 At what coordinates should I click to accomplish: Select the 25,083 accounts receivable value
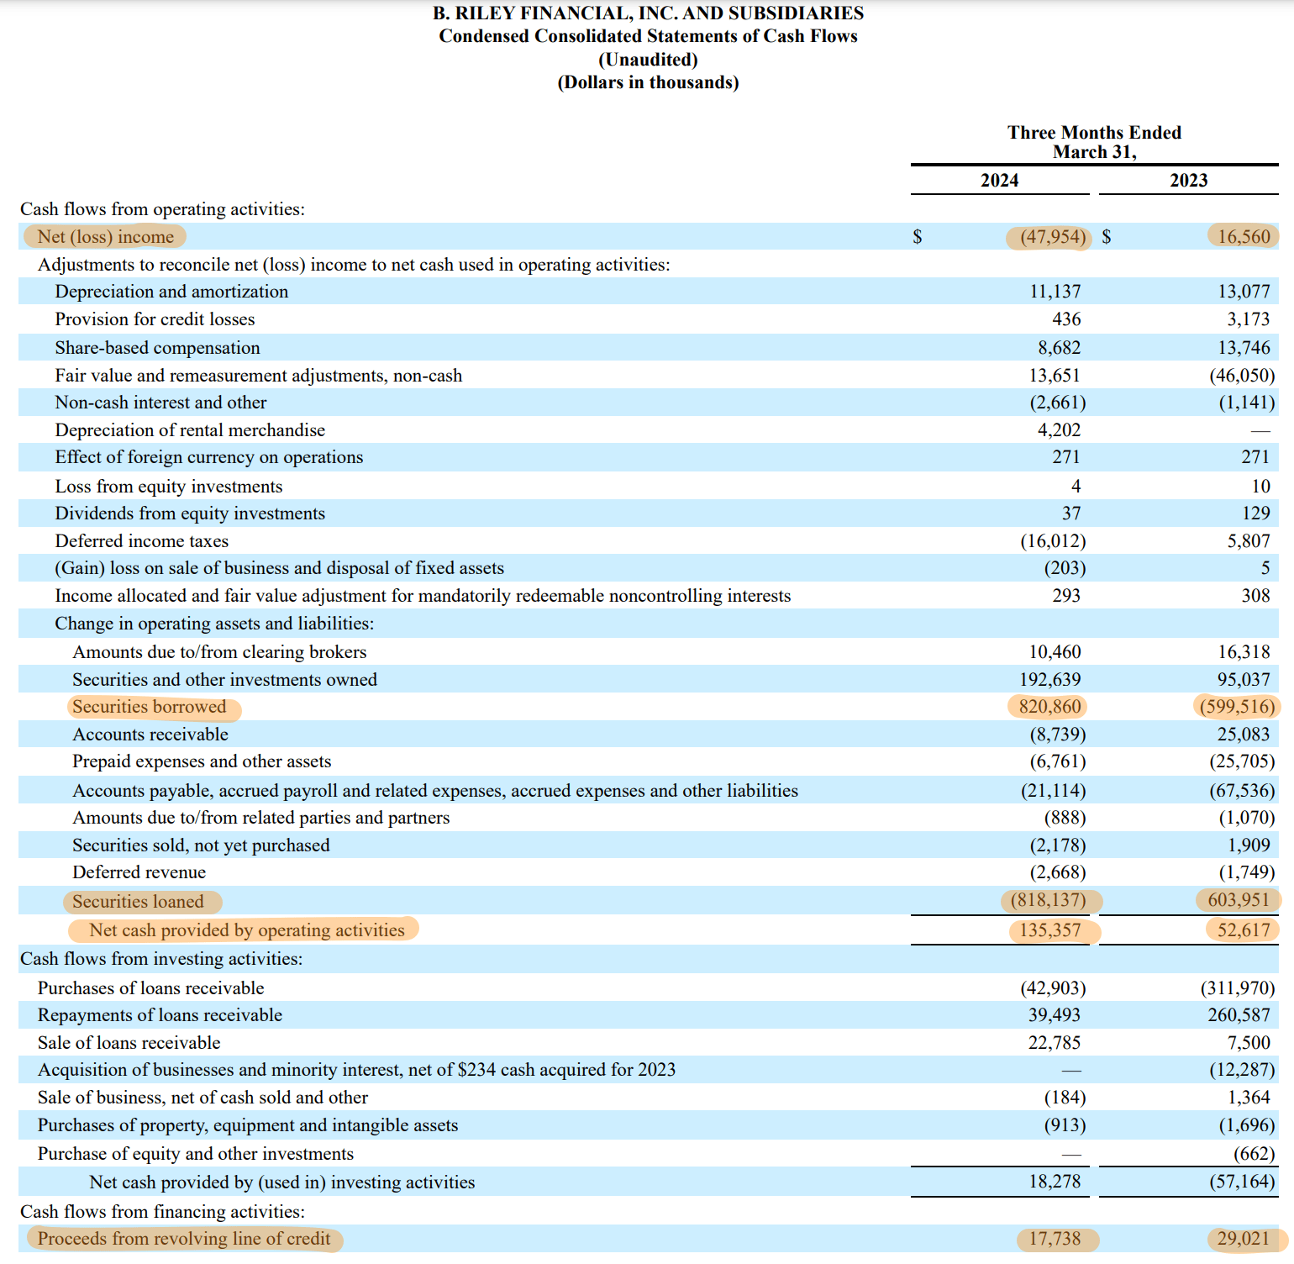pyautogui.click(x=1244, y=735)
